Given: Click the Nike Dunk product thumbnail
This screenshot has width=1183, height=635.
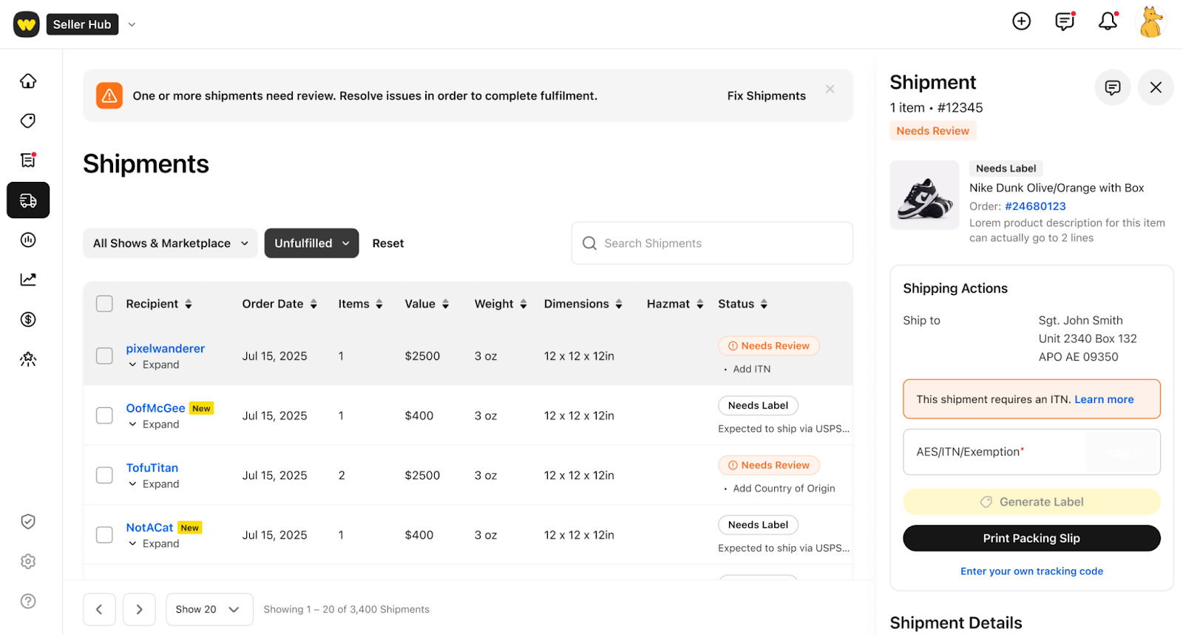Looking at the screenshot, I should click(924, 195).
